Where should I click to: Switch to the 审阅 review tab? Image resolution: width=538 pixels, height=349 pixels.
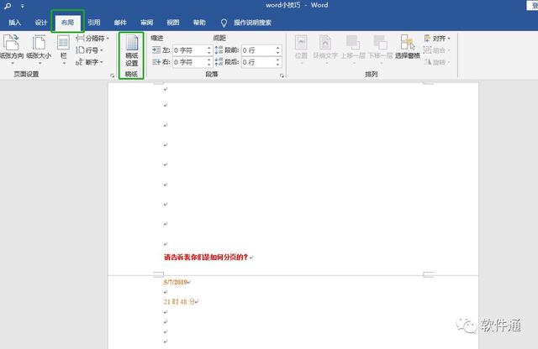(x=146, y=23)
